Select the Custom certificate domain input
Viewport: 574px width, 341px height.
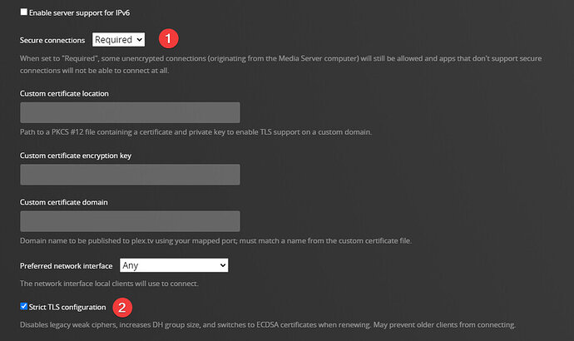click(130, 220)
